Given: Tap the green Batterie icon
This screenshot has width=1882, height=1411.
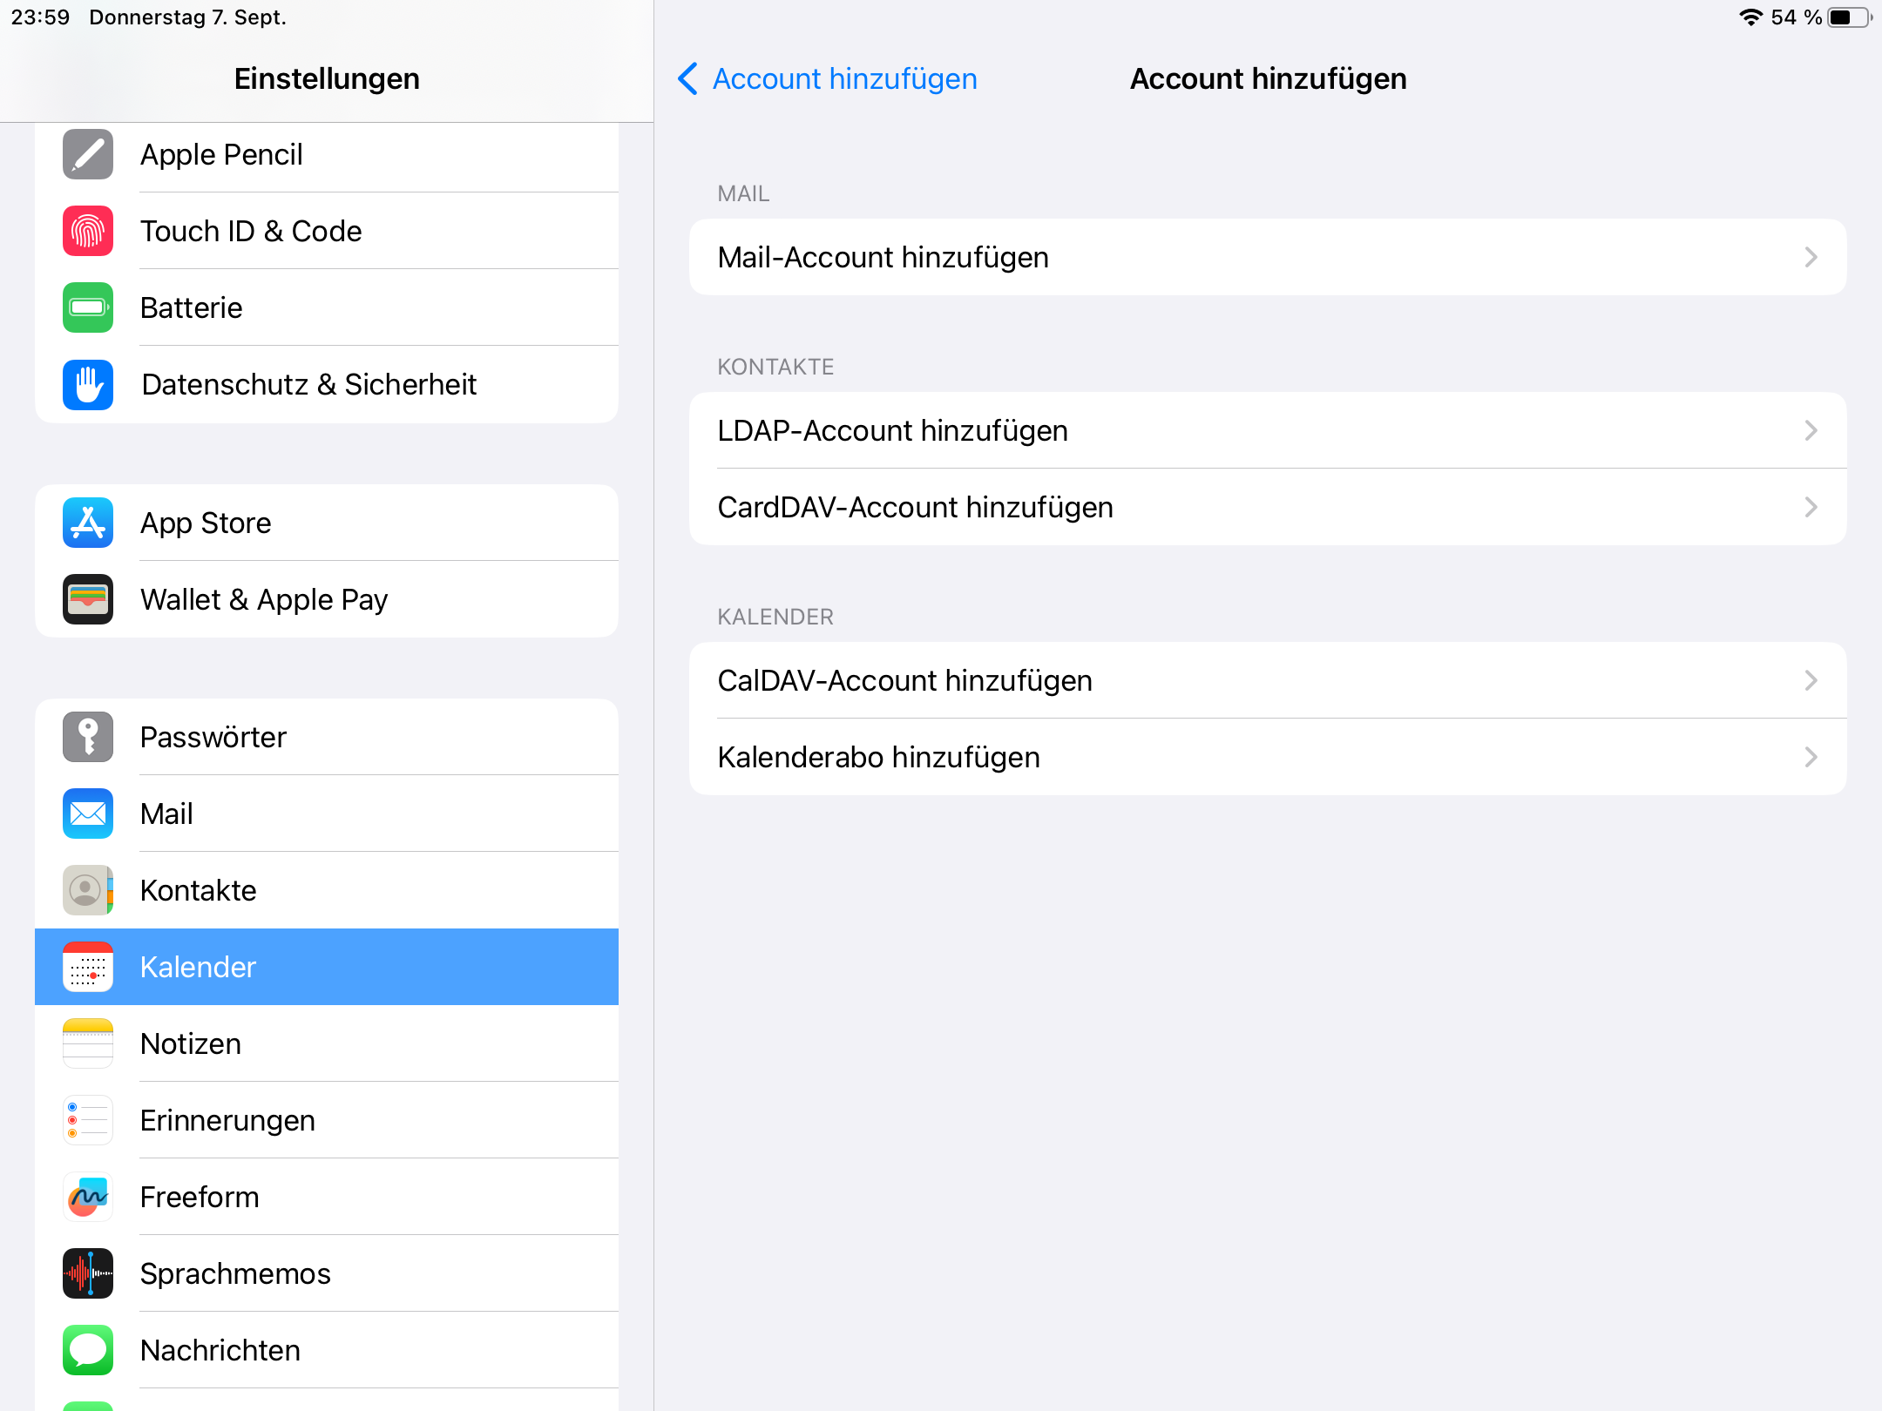Looking at the screenshot, I should [x=88, y=308].
